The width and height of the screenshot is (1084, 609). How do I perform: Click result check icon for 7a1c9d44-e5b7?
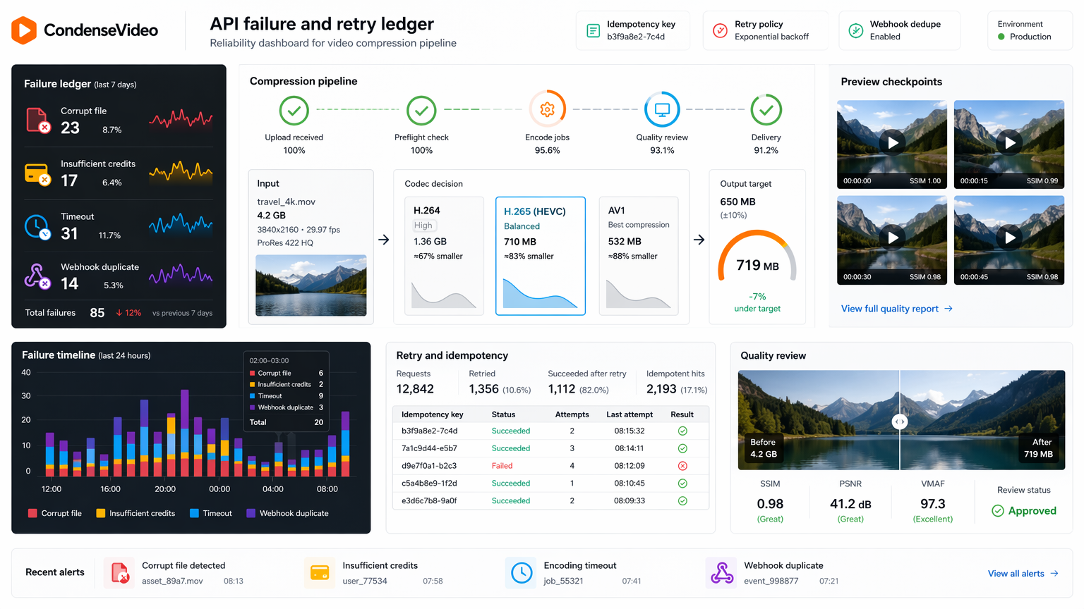682,448
